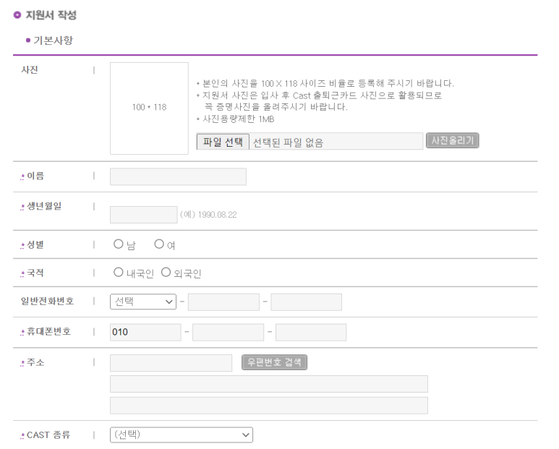Image resolution: width=559 pixels, height=449 pixels.
Task: Click the 100 * 118 photo placeholder box
Action: (149, 108)
